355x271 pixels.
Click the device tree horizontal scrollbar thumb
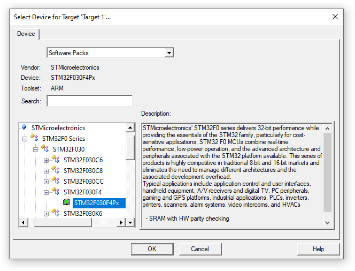click(x=63, y=222)
